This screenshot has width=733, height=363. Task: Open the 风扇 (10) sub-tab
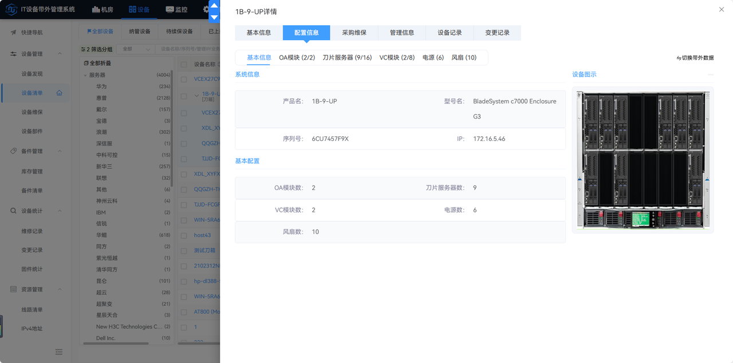pyautogui.click(x=464, y=57)
